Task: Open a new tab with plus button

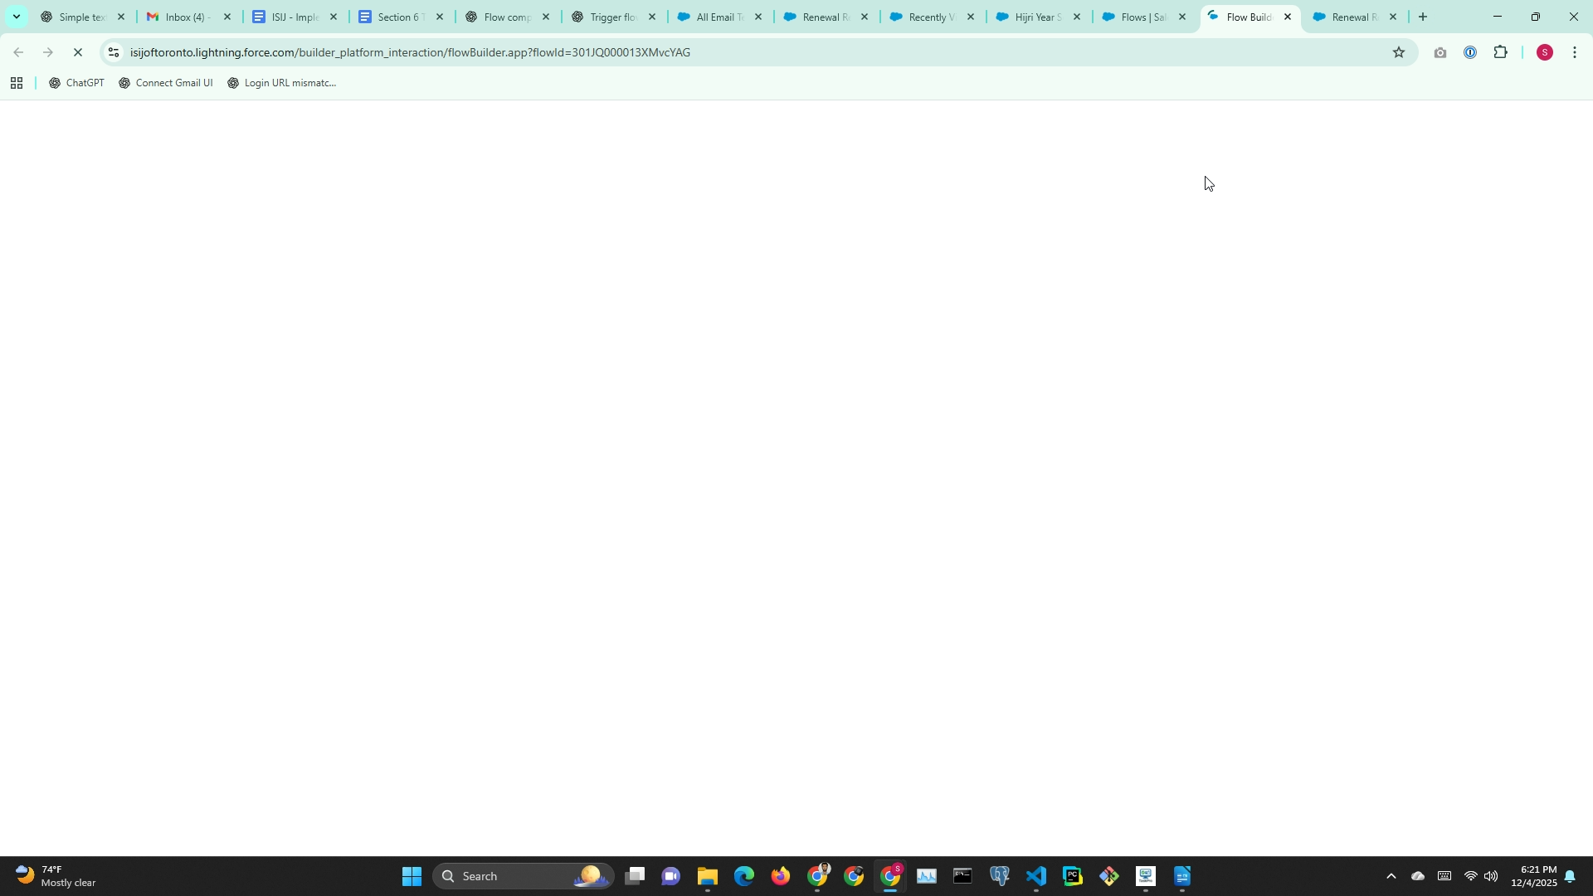Action: click(1422, 17)
